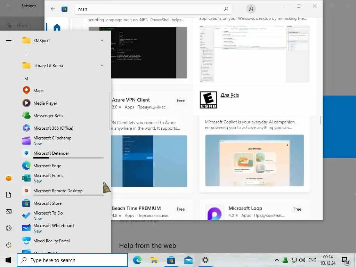
Task: Open Messenger Beta app
Action: (63, 115)
